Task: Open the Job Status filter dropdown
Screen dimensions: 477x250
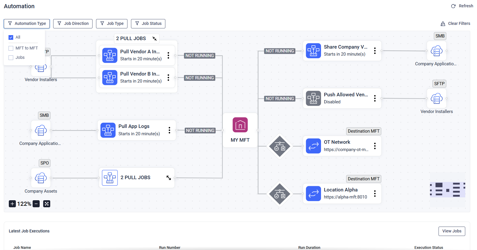Action: pyautogui.click(x=148, y=24)
